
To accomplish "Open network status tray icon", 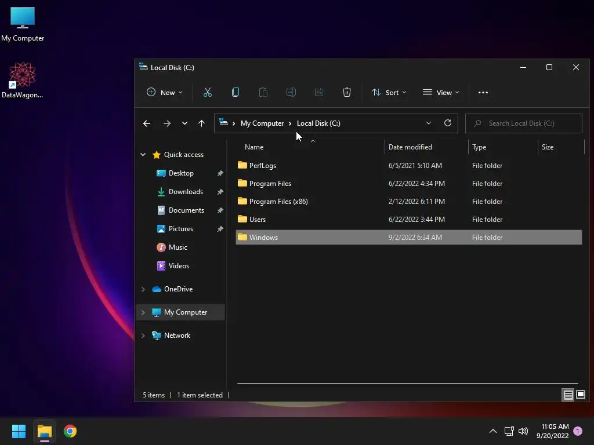I will pyautogui.click(x=509, y=431).
